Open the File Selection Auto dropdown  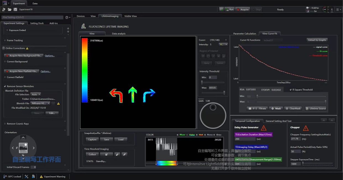tap(36, 94)
